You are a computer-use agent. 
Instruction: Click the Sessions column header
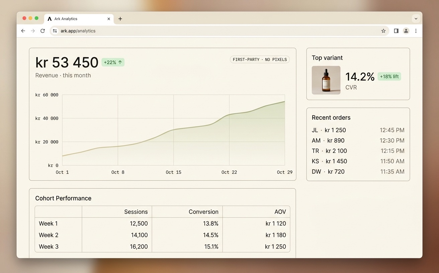pyautogui.click(x=136, y=212)
